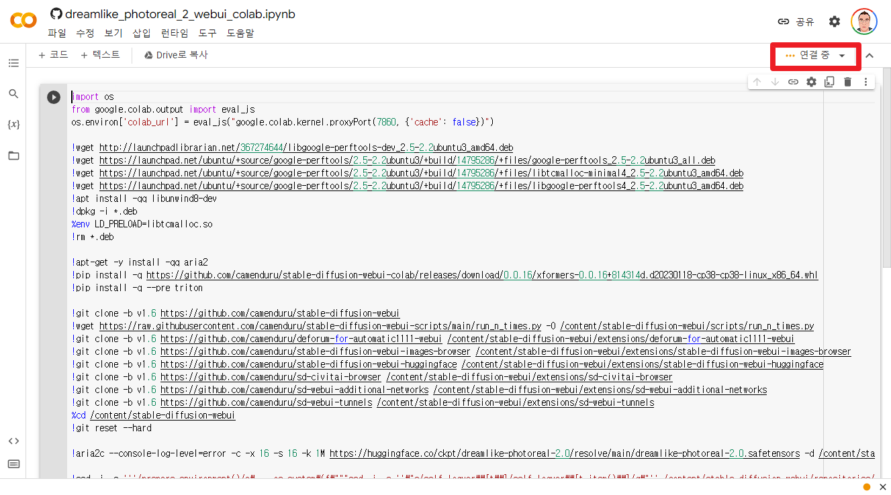Collapse the header with chevron up
Viewport: 891px width, 495px height.
point(870,56)
